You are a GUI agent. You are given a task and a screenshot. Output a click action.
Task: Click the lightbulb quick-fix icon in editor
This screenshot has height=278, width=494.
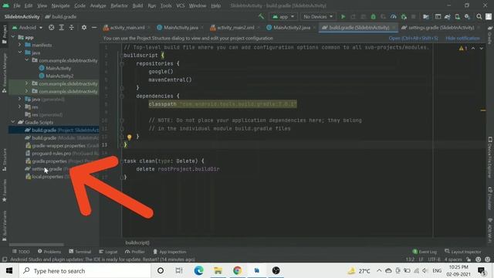pyautogui.click(x=129, y=137)
